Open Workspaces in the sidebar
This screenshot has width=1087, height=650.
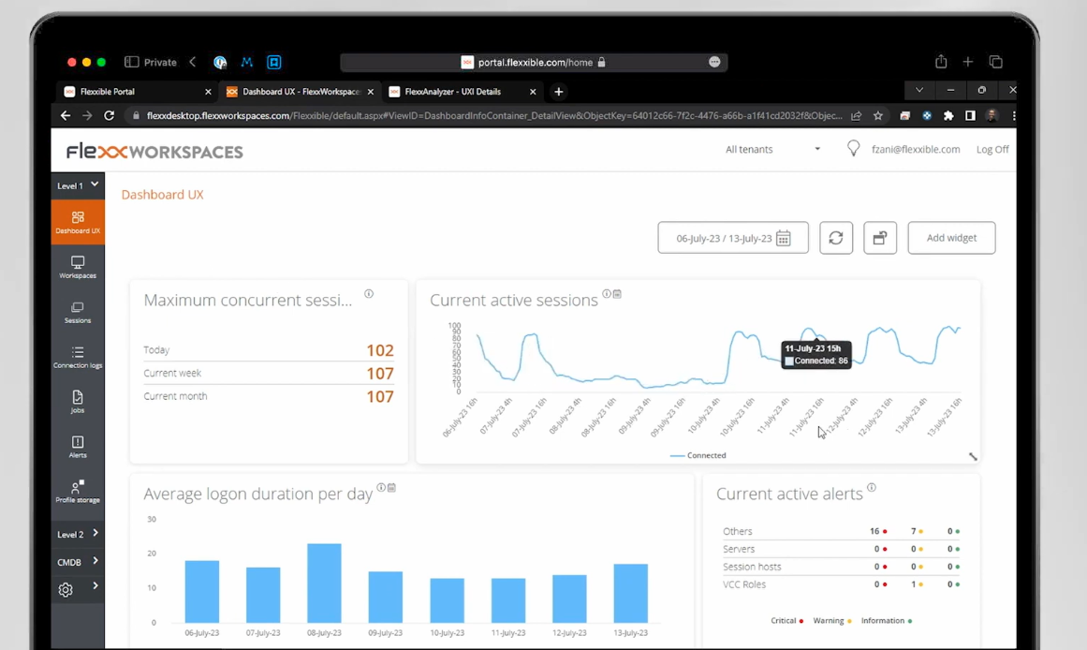[78, 267]
